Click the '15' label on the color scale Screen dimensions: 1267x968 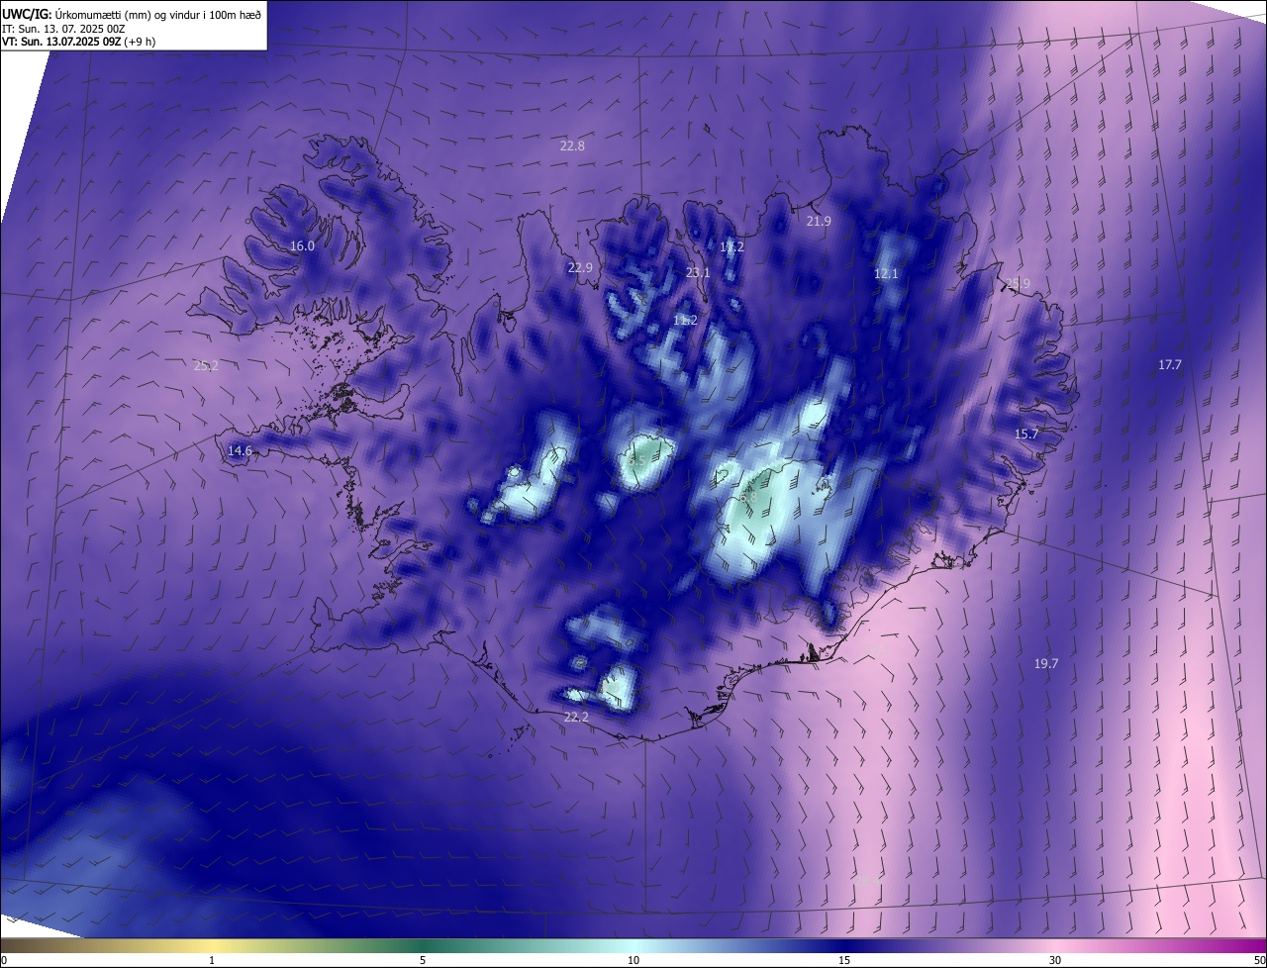click(844, 960)
